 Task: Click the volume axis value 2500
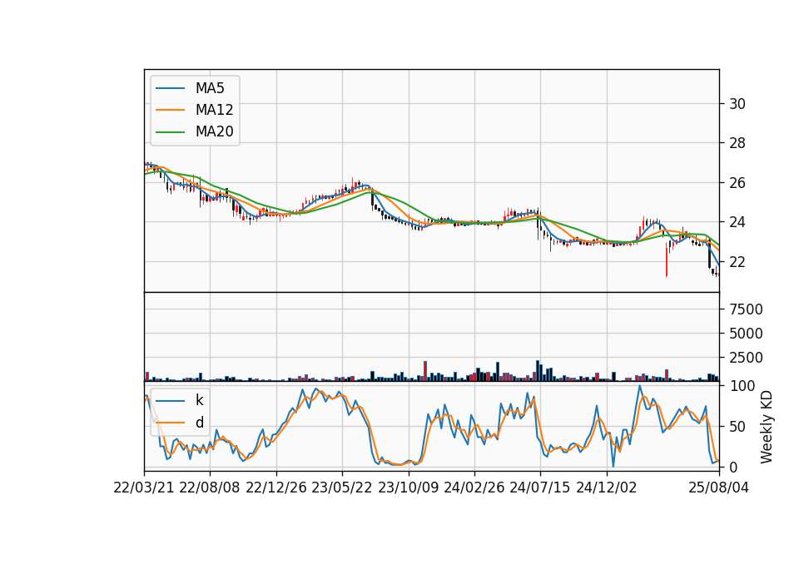[x=746, y=358]
